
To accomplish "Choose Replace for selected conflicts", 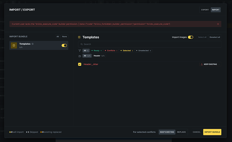I will 182,132.
